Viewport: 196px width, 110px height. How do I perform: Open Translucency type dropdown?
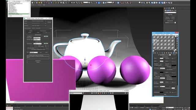162,86
